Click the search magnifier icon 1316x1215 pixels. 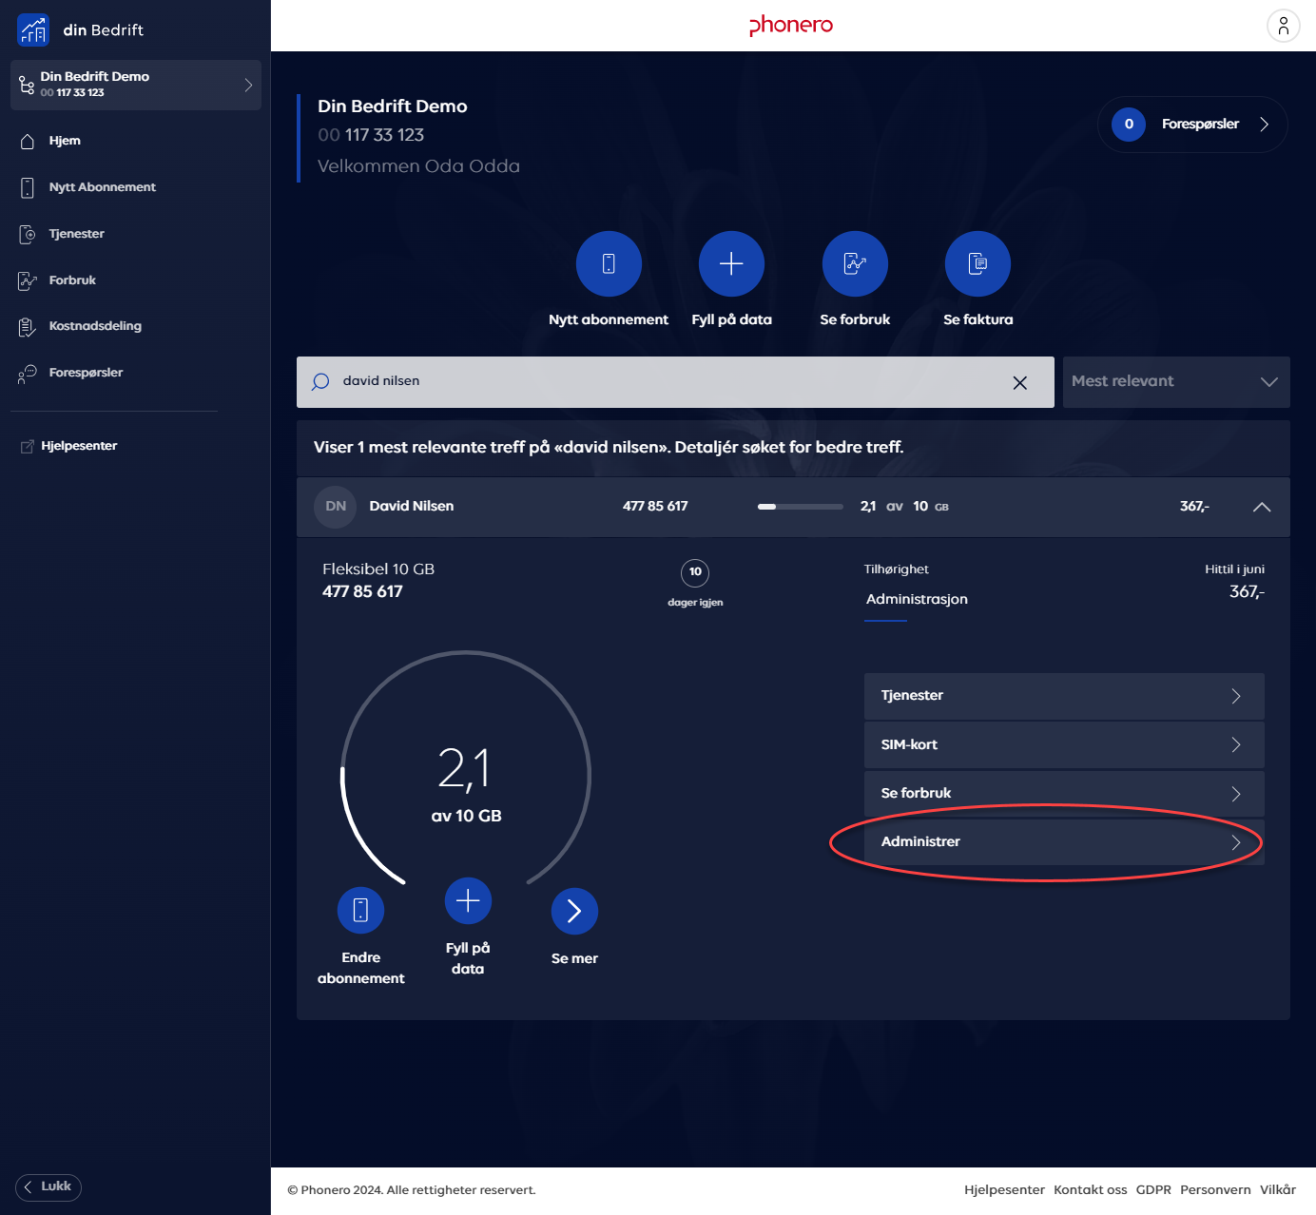320,381
